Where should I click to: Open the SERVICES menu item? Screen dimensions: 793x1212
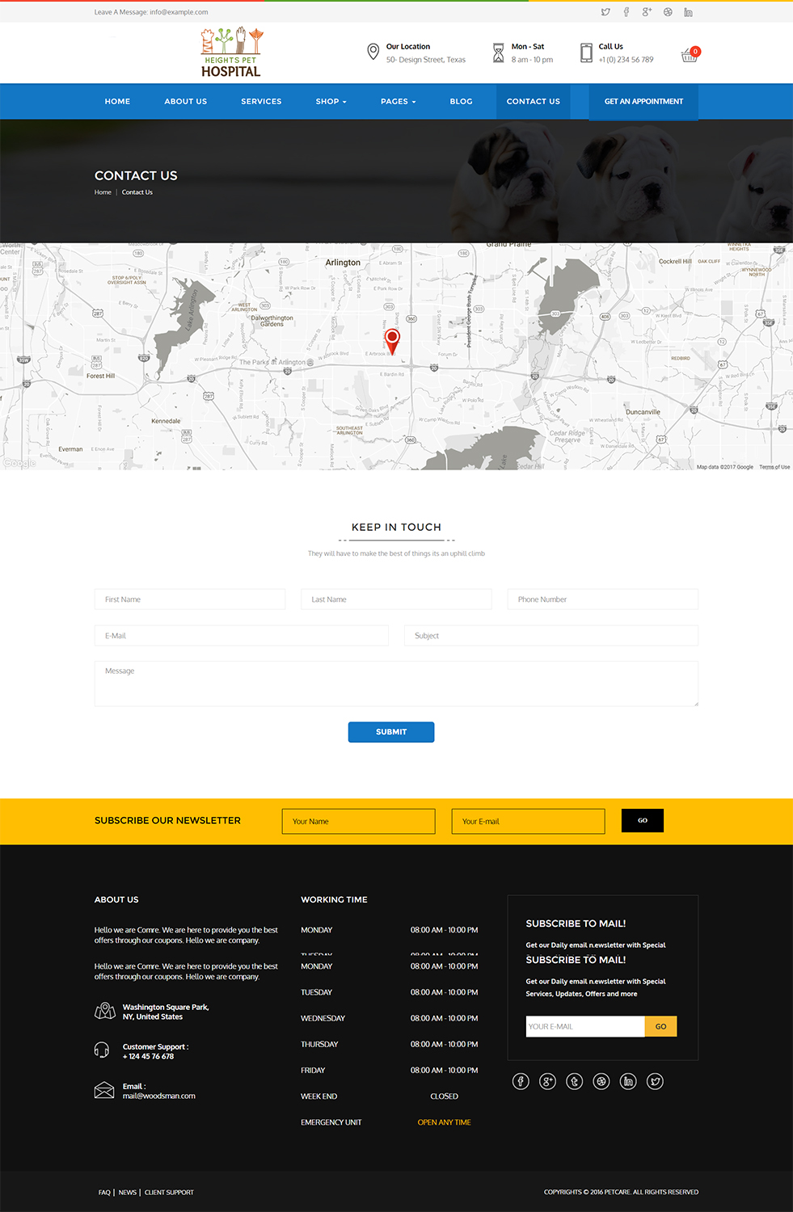tap(260, 101)
